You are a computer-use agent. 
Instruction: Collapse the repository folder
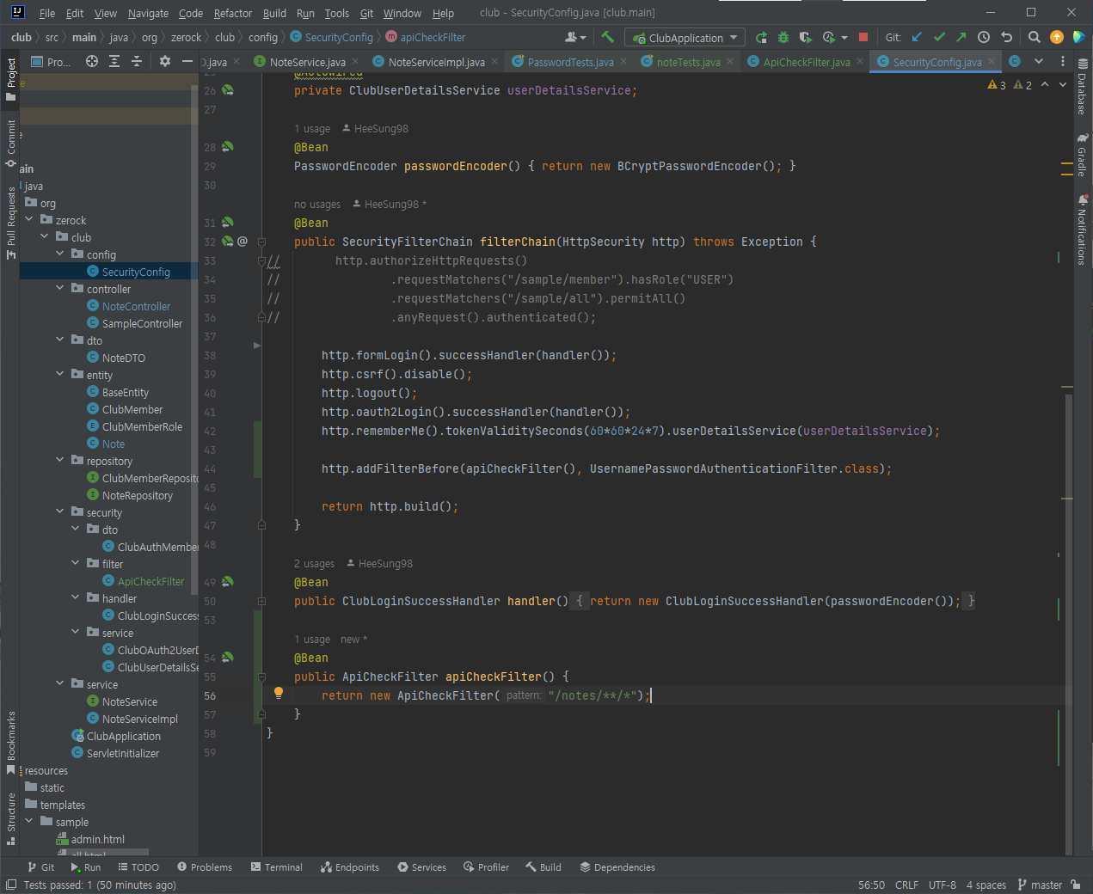[60, 461]
